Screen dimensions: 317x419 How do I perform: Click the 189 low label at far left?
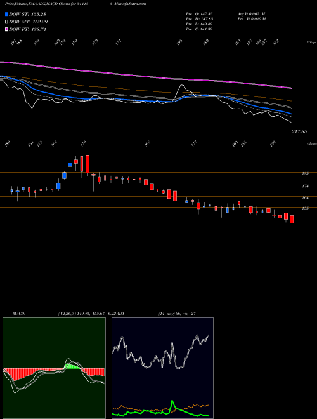(x=7, y=143)
